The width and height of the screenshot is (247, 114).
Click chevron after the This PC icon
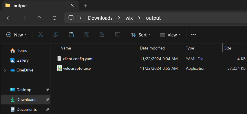pyautogui.click(x=80, y=18)
